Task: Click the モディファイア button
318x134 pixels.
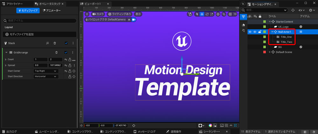Action: [28, 10]
